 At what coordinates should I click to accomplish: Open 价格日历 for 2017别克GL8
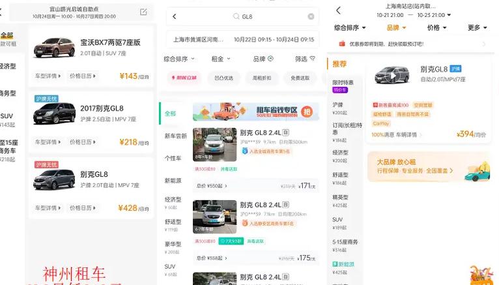pyautogui.click(x=83, y=142)
